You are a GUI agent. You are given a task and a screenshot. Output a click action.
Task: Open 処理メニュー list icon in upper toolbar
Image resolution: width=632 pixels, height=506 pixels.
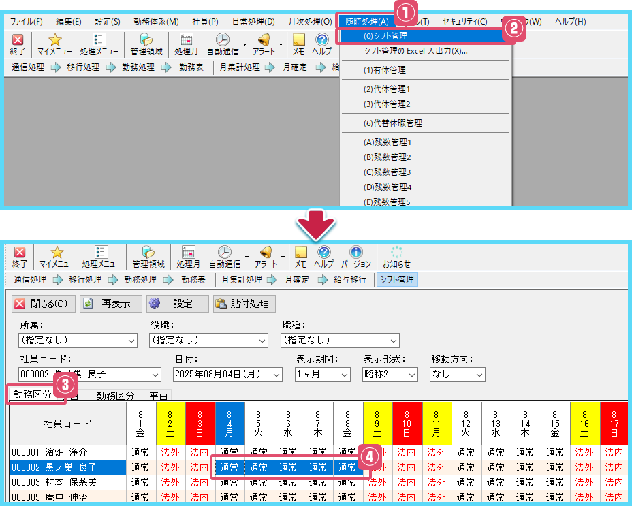pyautogui.click(x=99, y=44)
